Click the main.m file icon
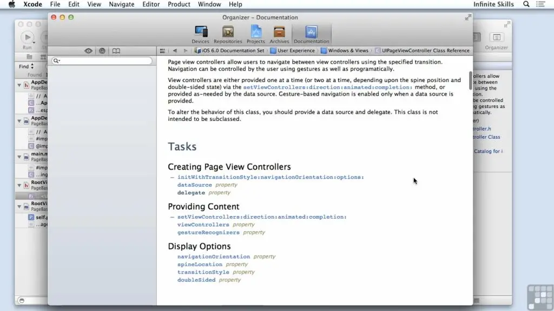The image size is (554, 311). (x=26, y=157)
